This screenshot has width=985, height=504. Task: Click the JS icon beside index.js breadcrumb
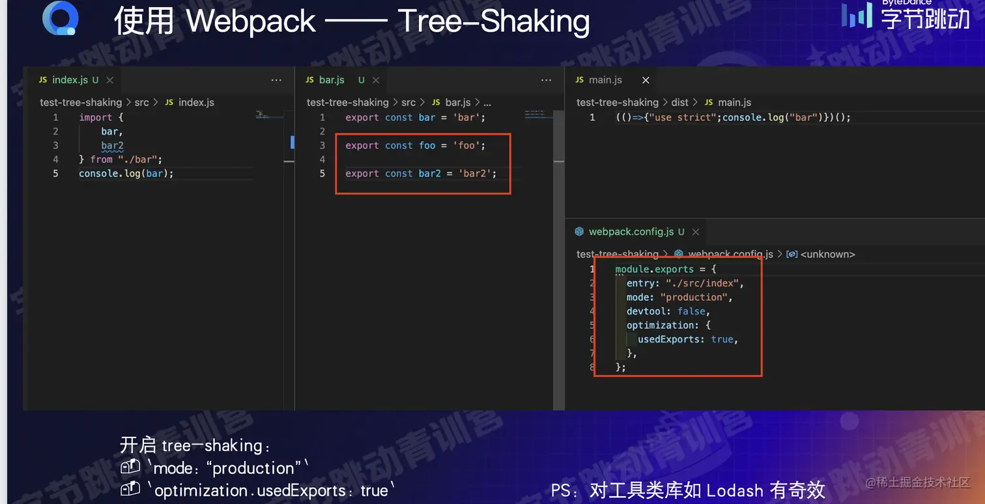pos(169,102)
